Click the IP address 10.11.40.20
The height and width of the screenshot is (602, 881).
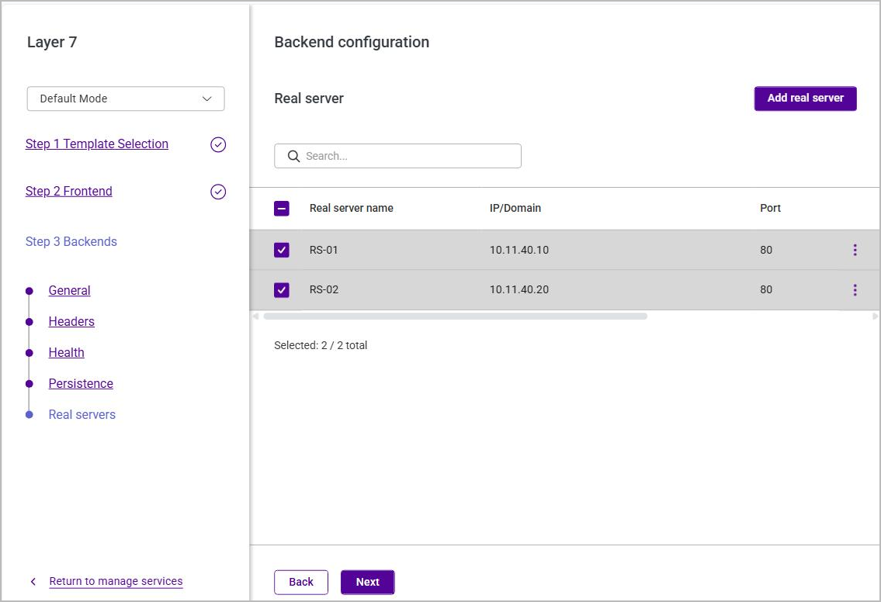pyautogui.click(x=519, y=290)
